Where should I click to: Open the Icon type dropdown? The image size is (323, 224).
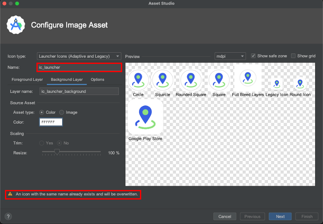pos(79,56)
